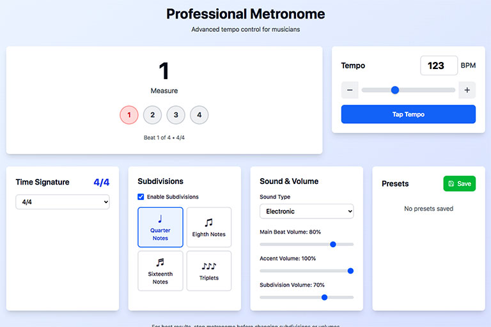Click the Main Beat Volume slider
Viewport: 491px width, 327px height.
point(307,245)
